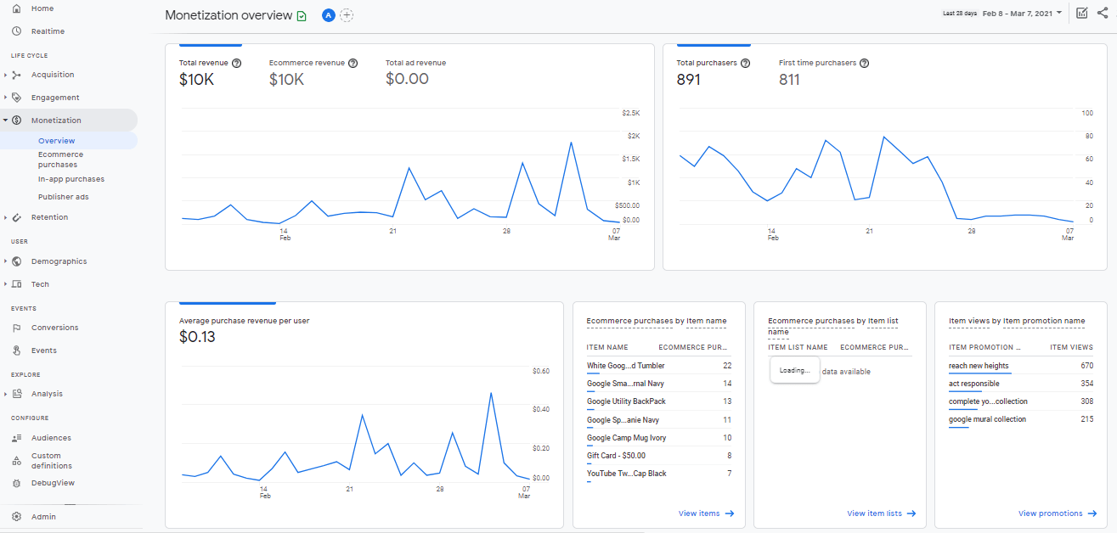
Task: Expand the Engagement section arrow
Action: [x=5, y=98]
